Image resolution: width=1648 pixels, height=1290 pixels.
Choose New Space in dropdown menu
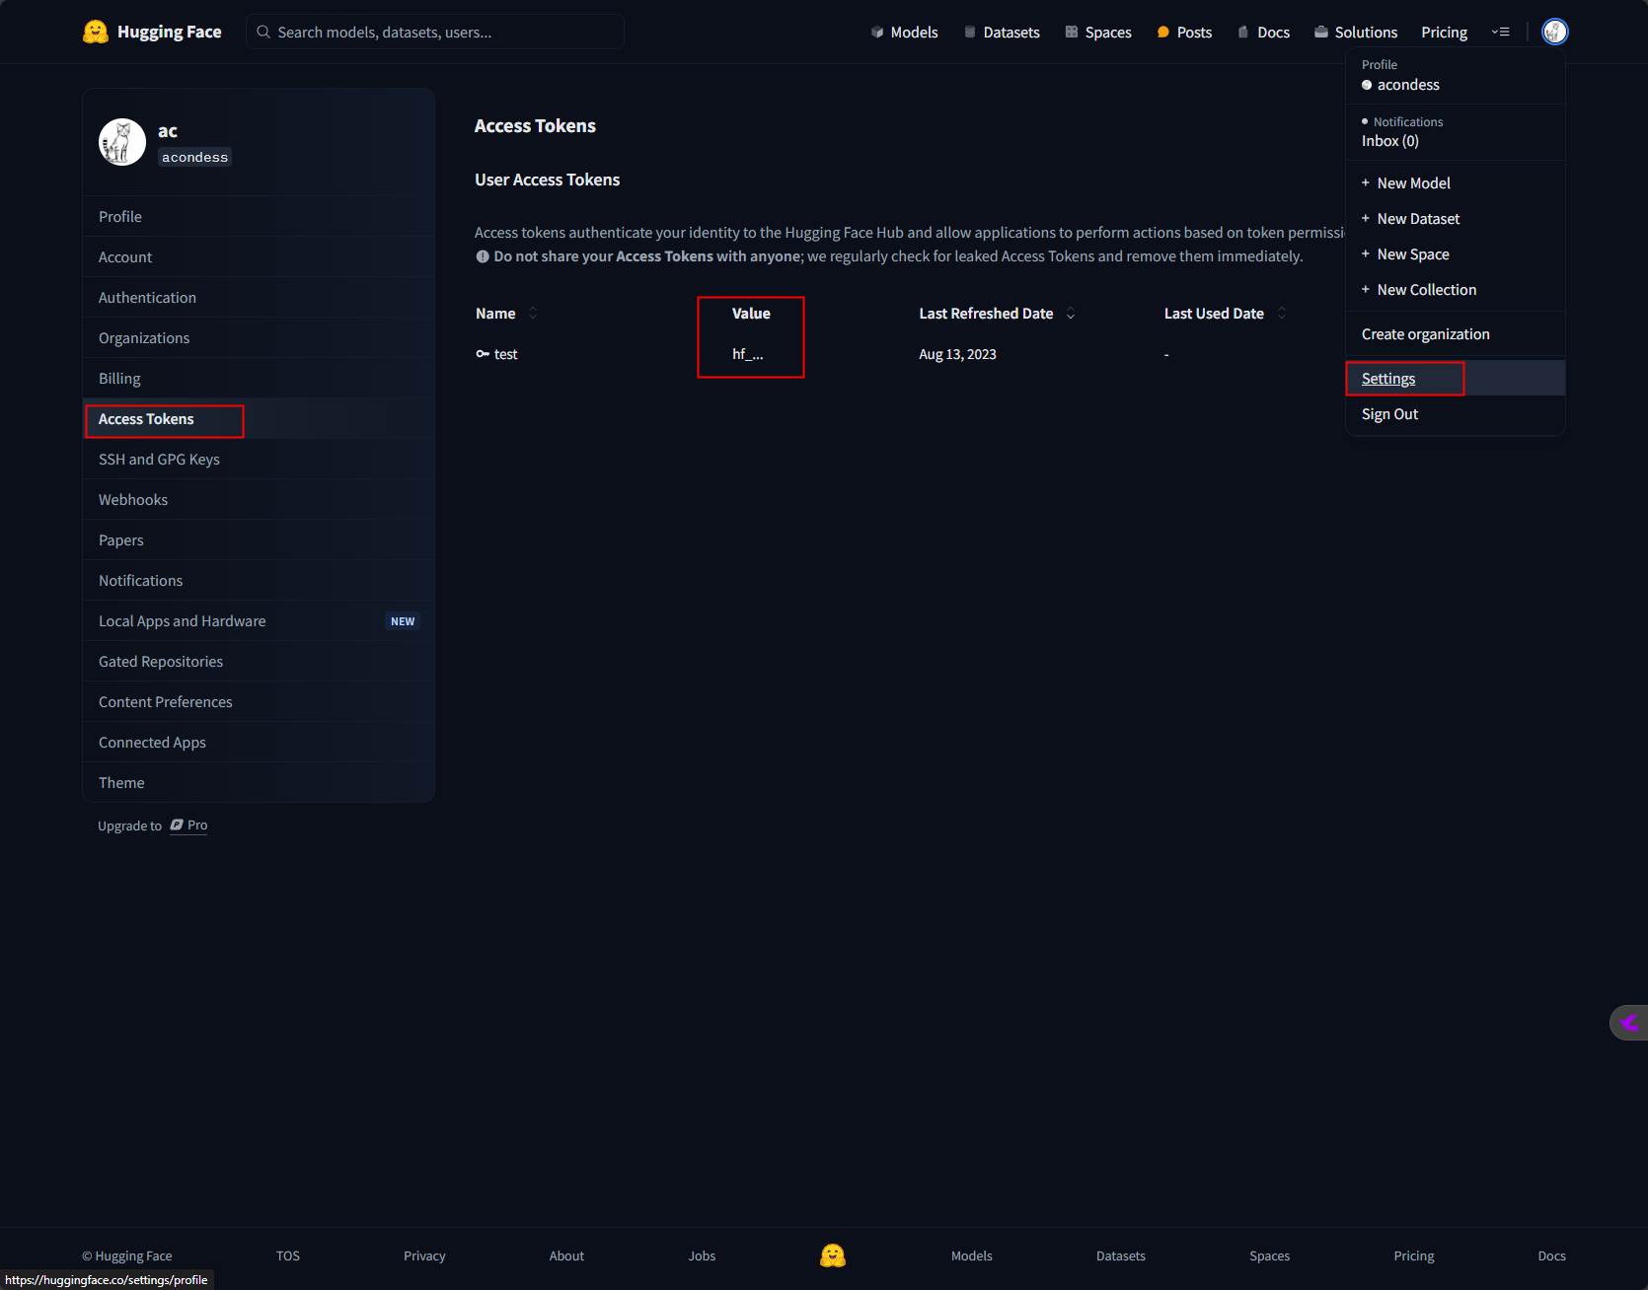tap(1456, 253)
